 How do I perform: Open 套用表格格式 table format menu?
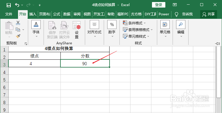click(138, 30)
